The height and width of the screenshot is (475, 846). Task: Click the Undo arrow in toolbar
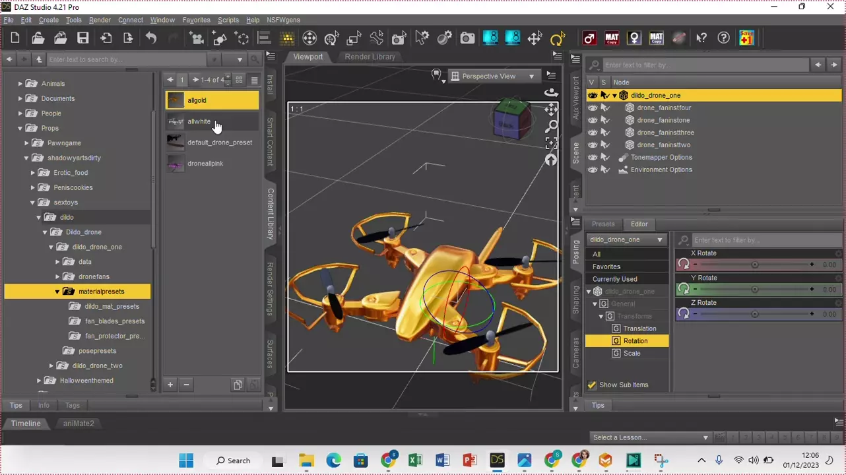pos(151,38)
